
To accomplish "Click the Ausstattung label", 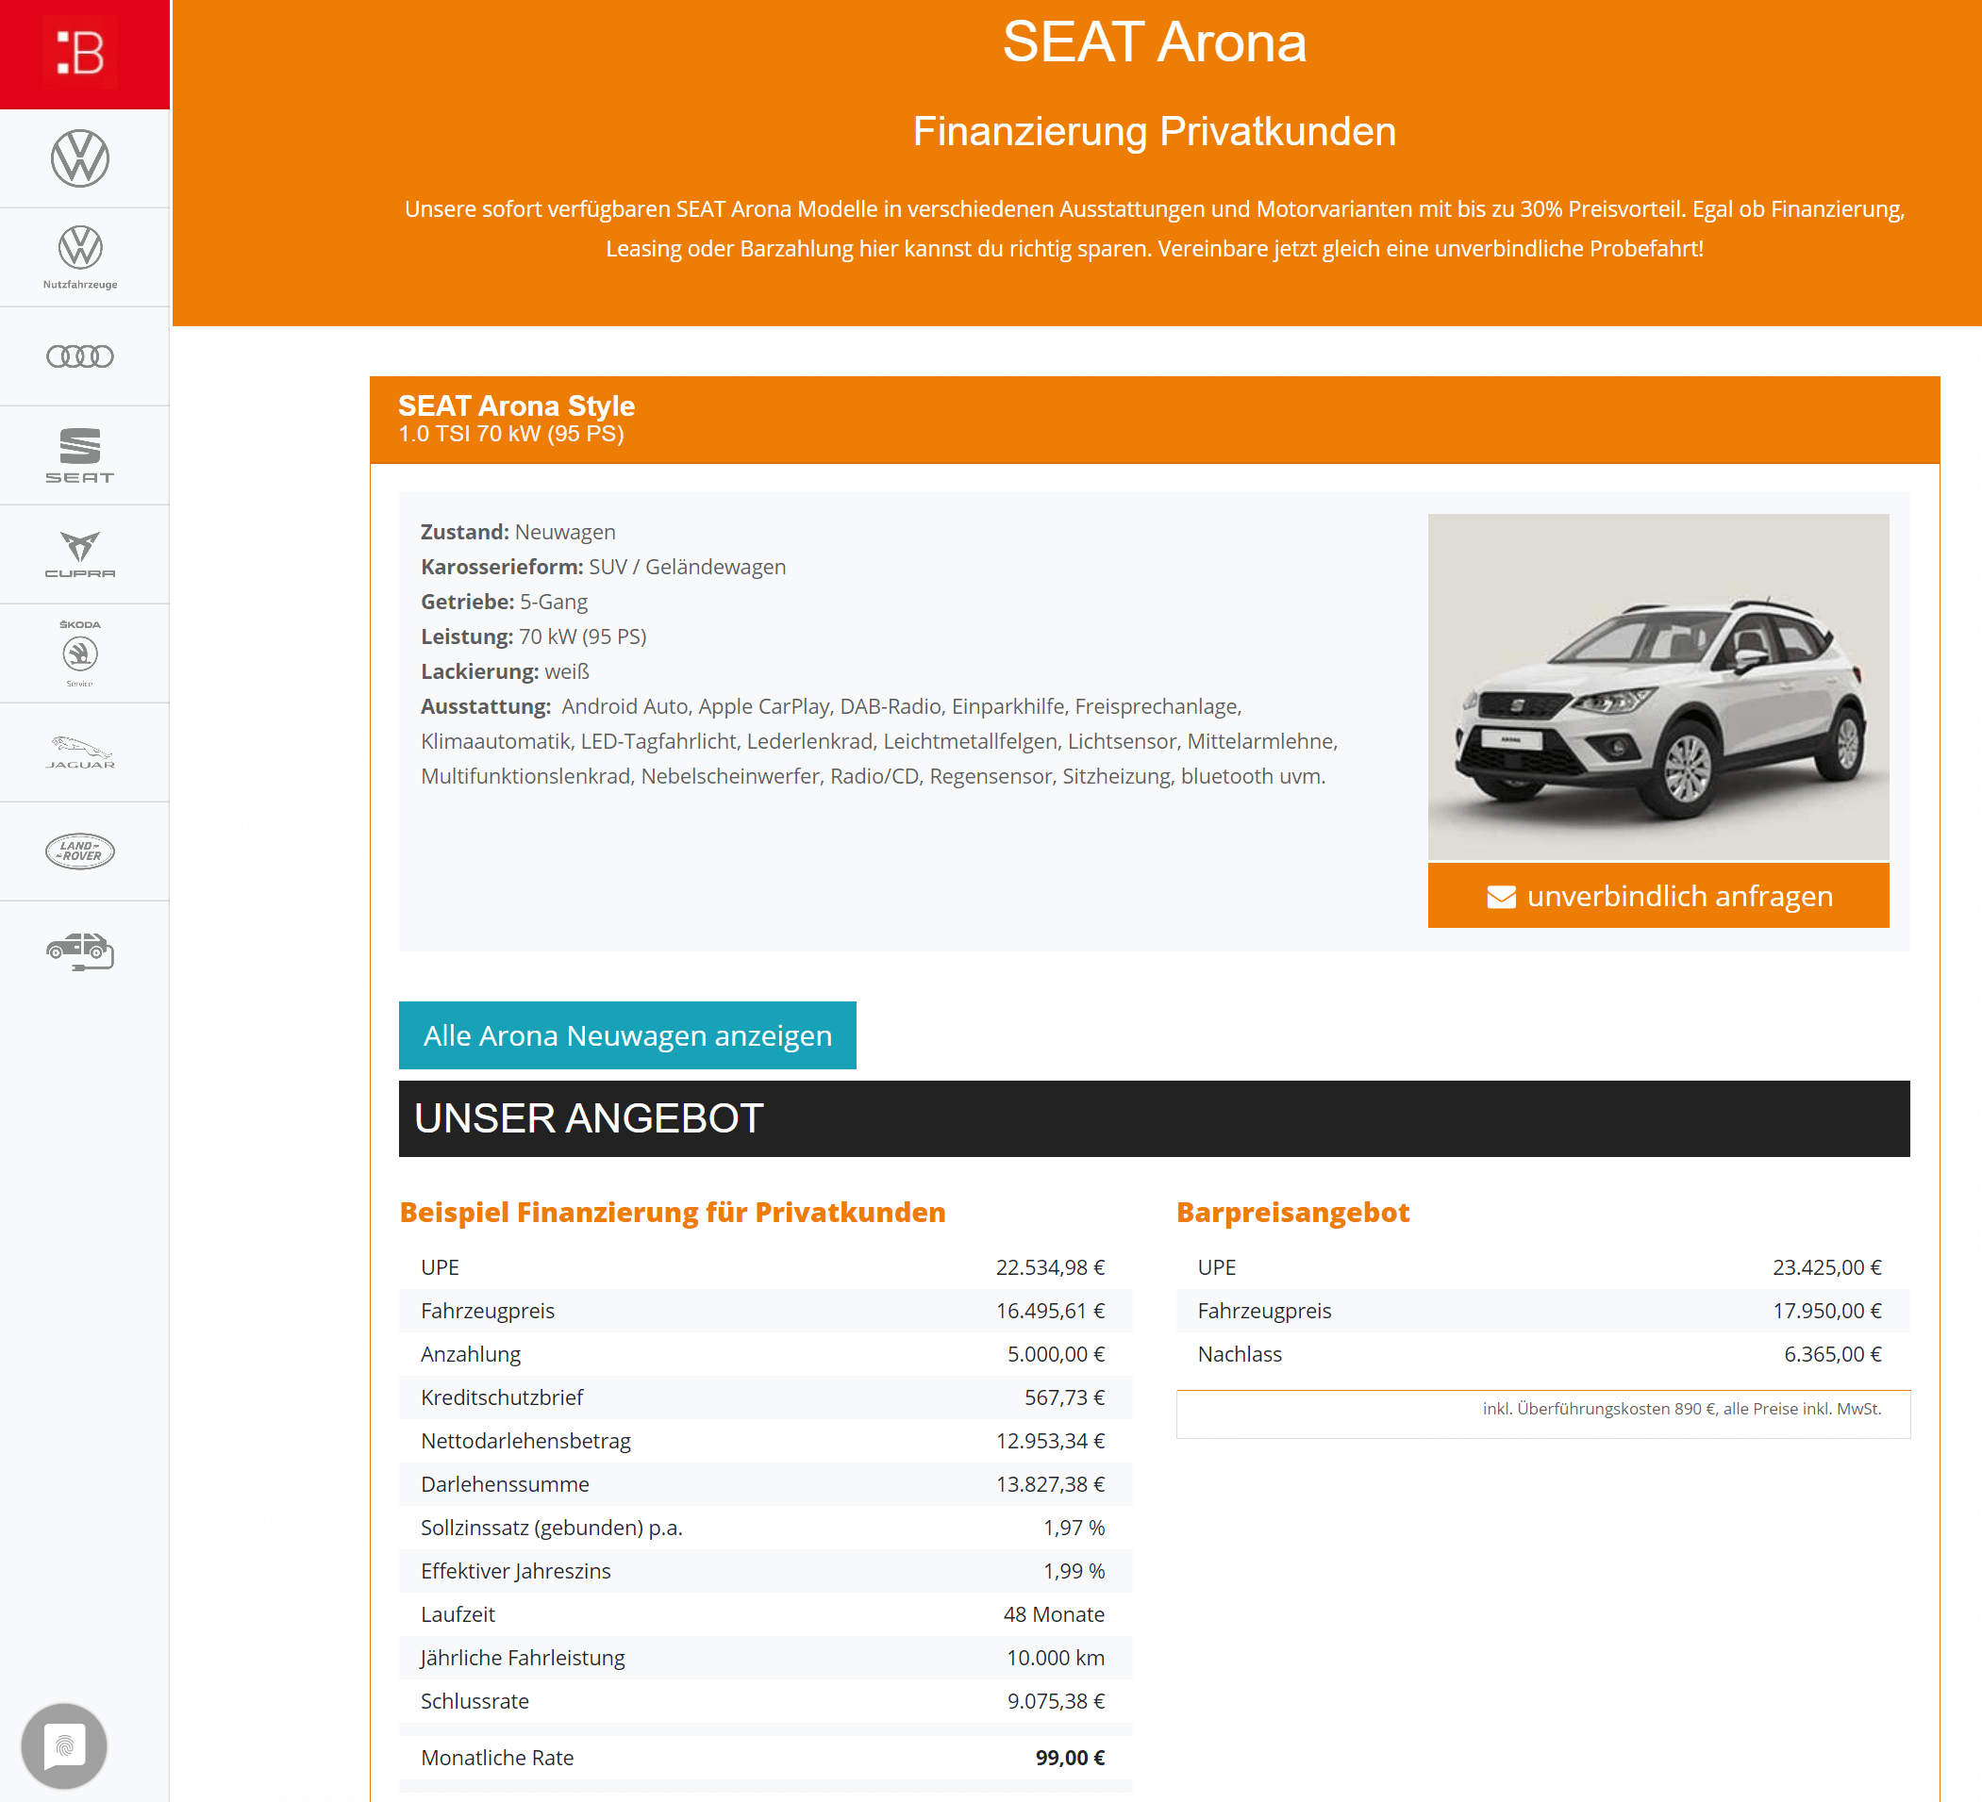I will (486, 705).
